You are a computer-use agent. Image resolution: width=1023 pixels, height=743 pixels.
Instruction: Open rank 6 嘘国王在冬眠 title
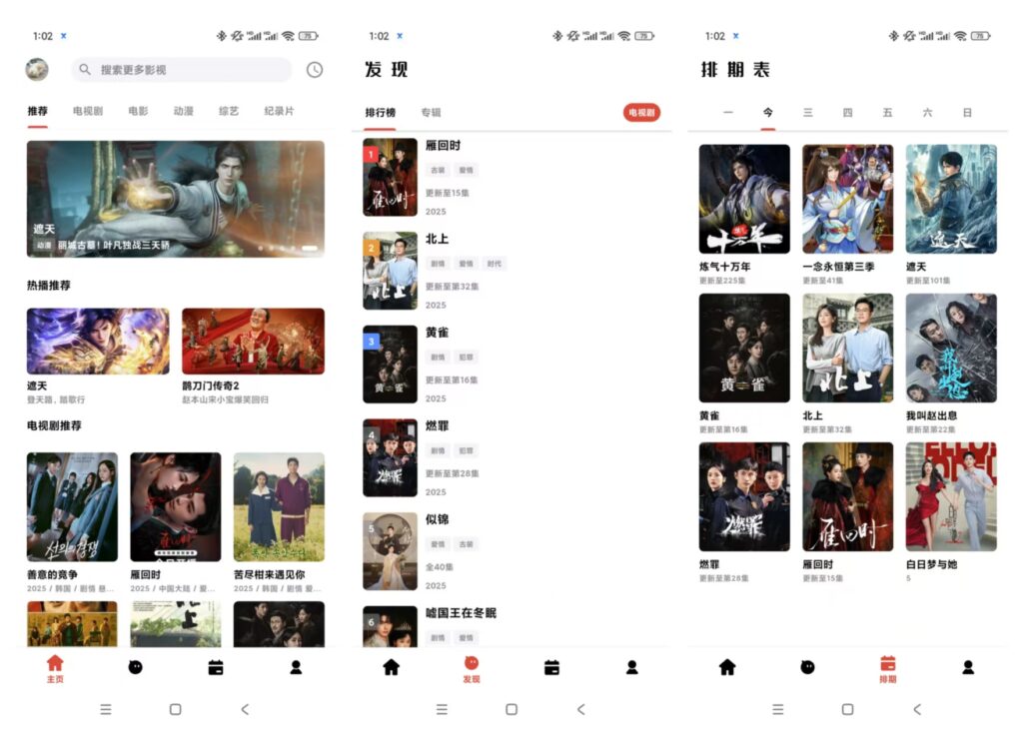(461, 613)
